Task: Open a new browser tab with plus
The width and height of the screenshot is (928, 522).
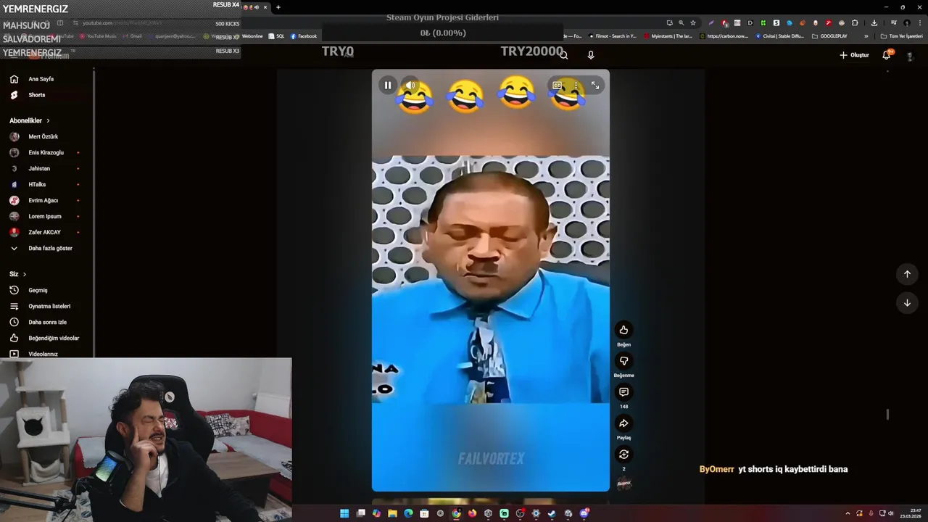Action: tap(278, 7)
